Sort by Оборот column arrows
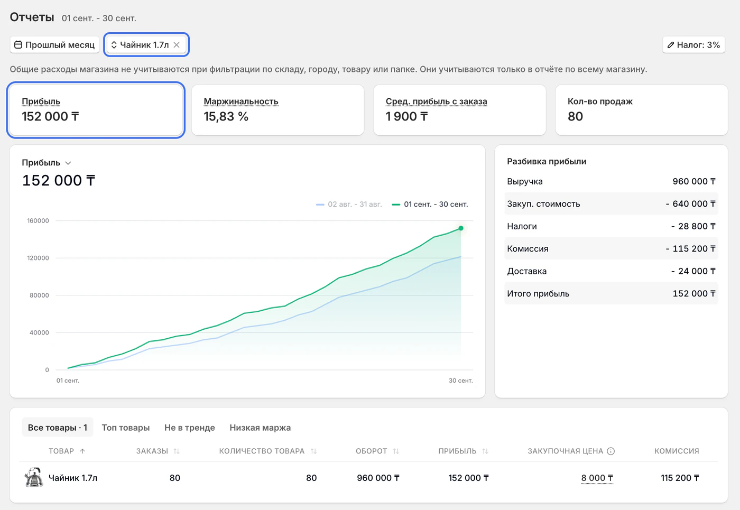740x510 pixels. click(396, 451)
